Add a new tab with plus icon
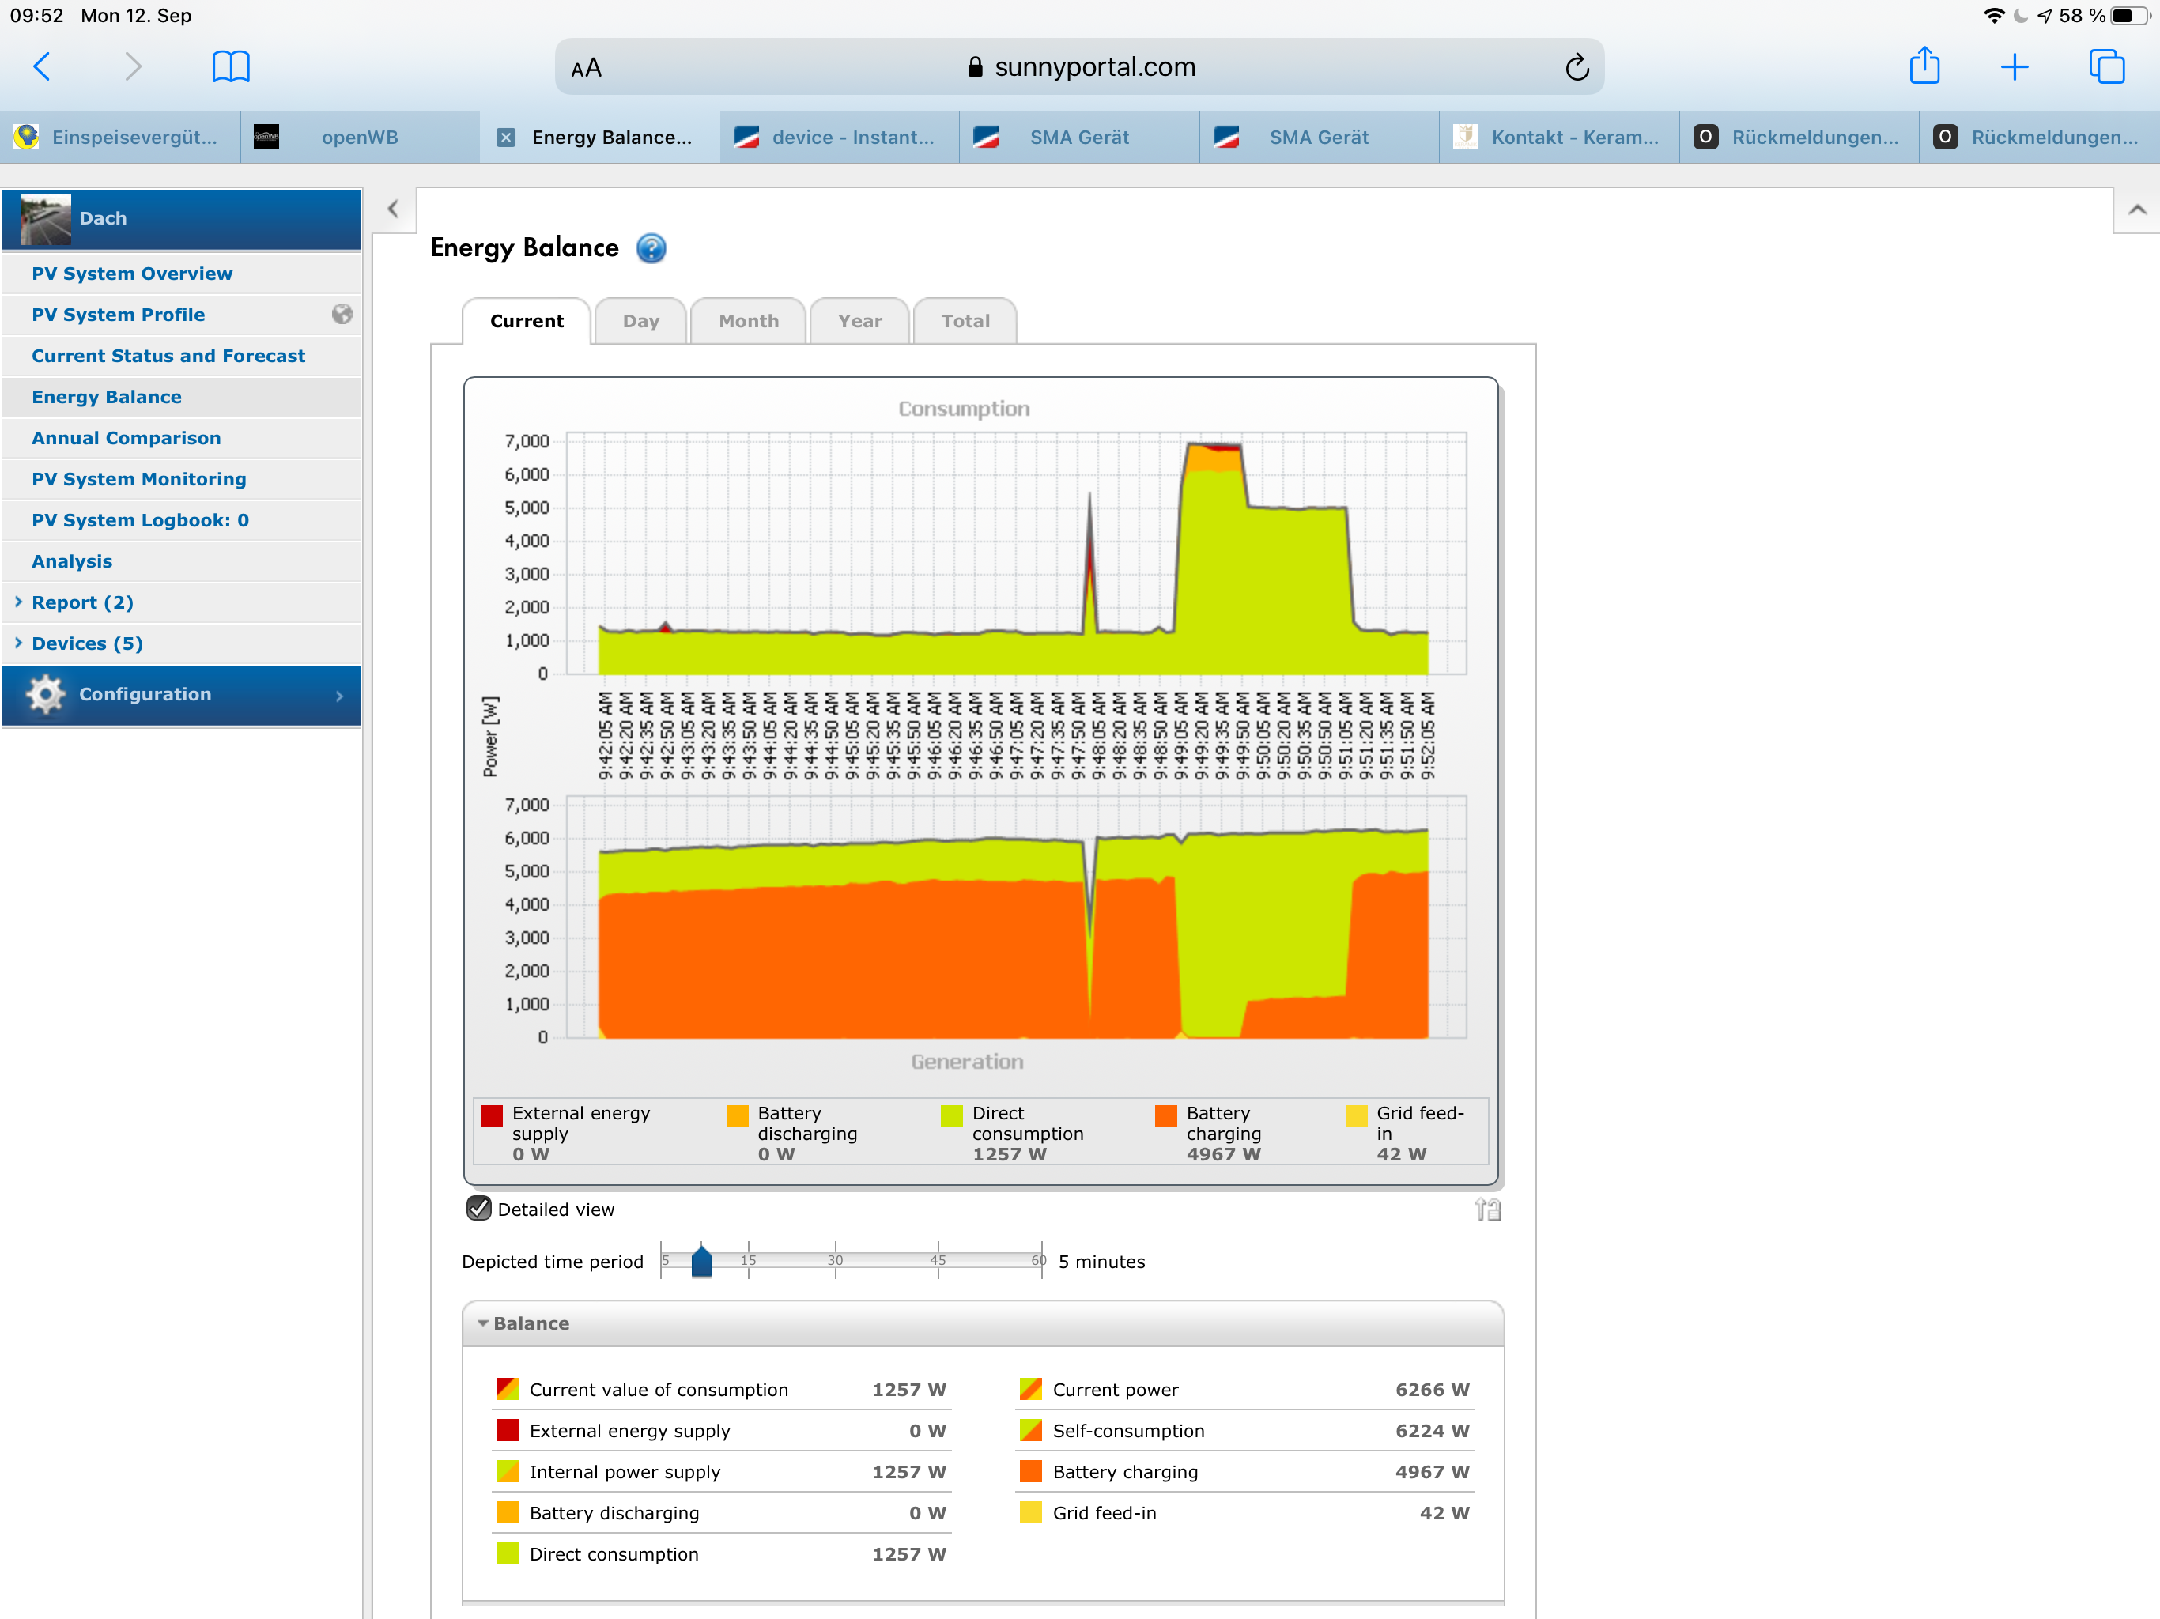The height and width of the screenshot is (1619, 2160). coord(2014,66)
